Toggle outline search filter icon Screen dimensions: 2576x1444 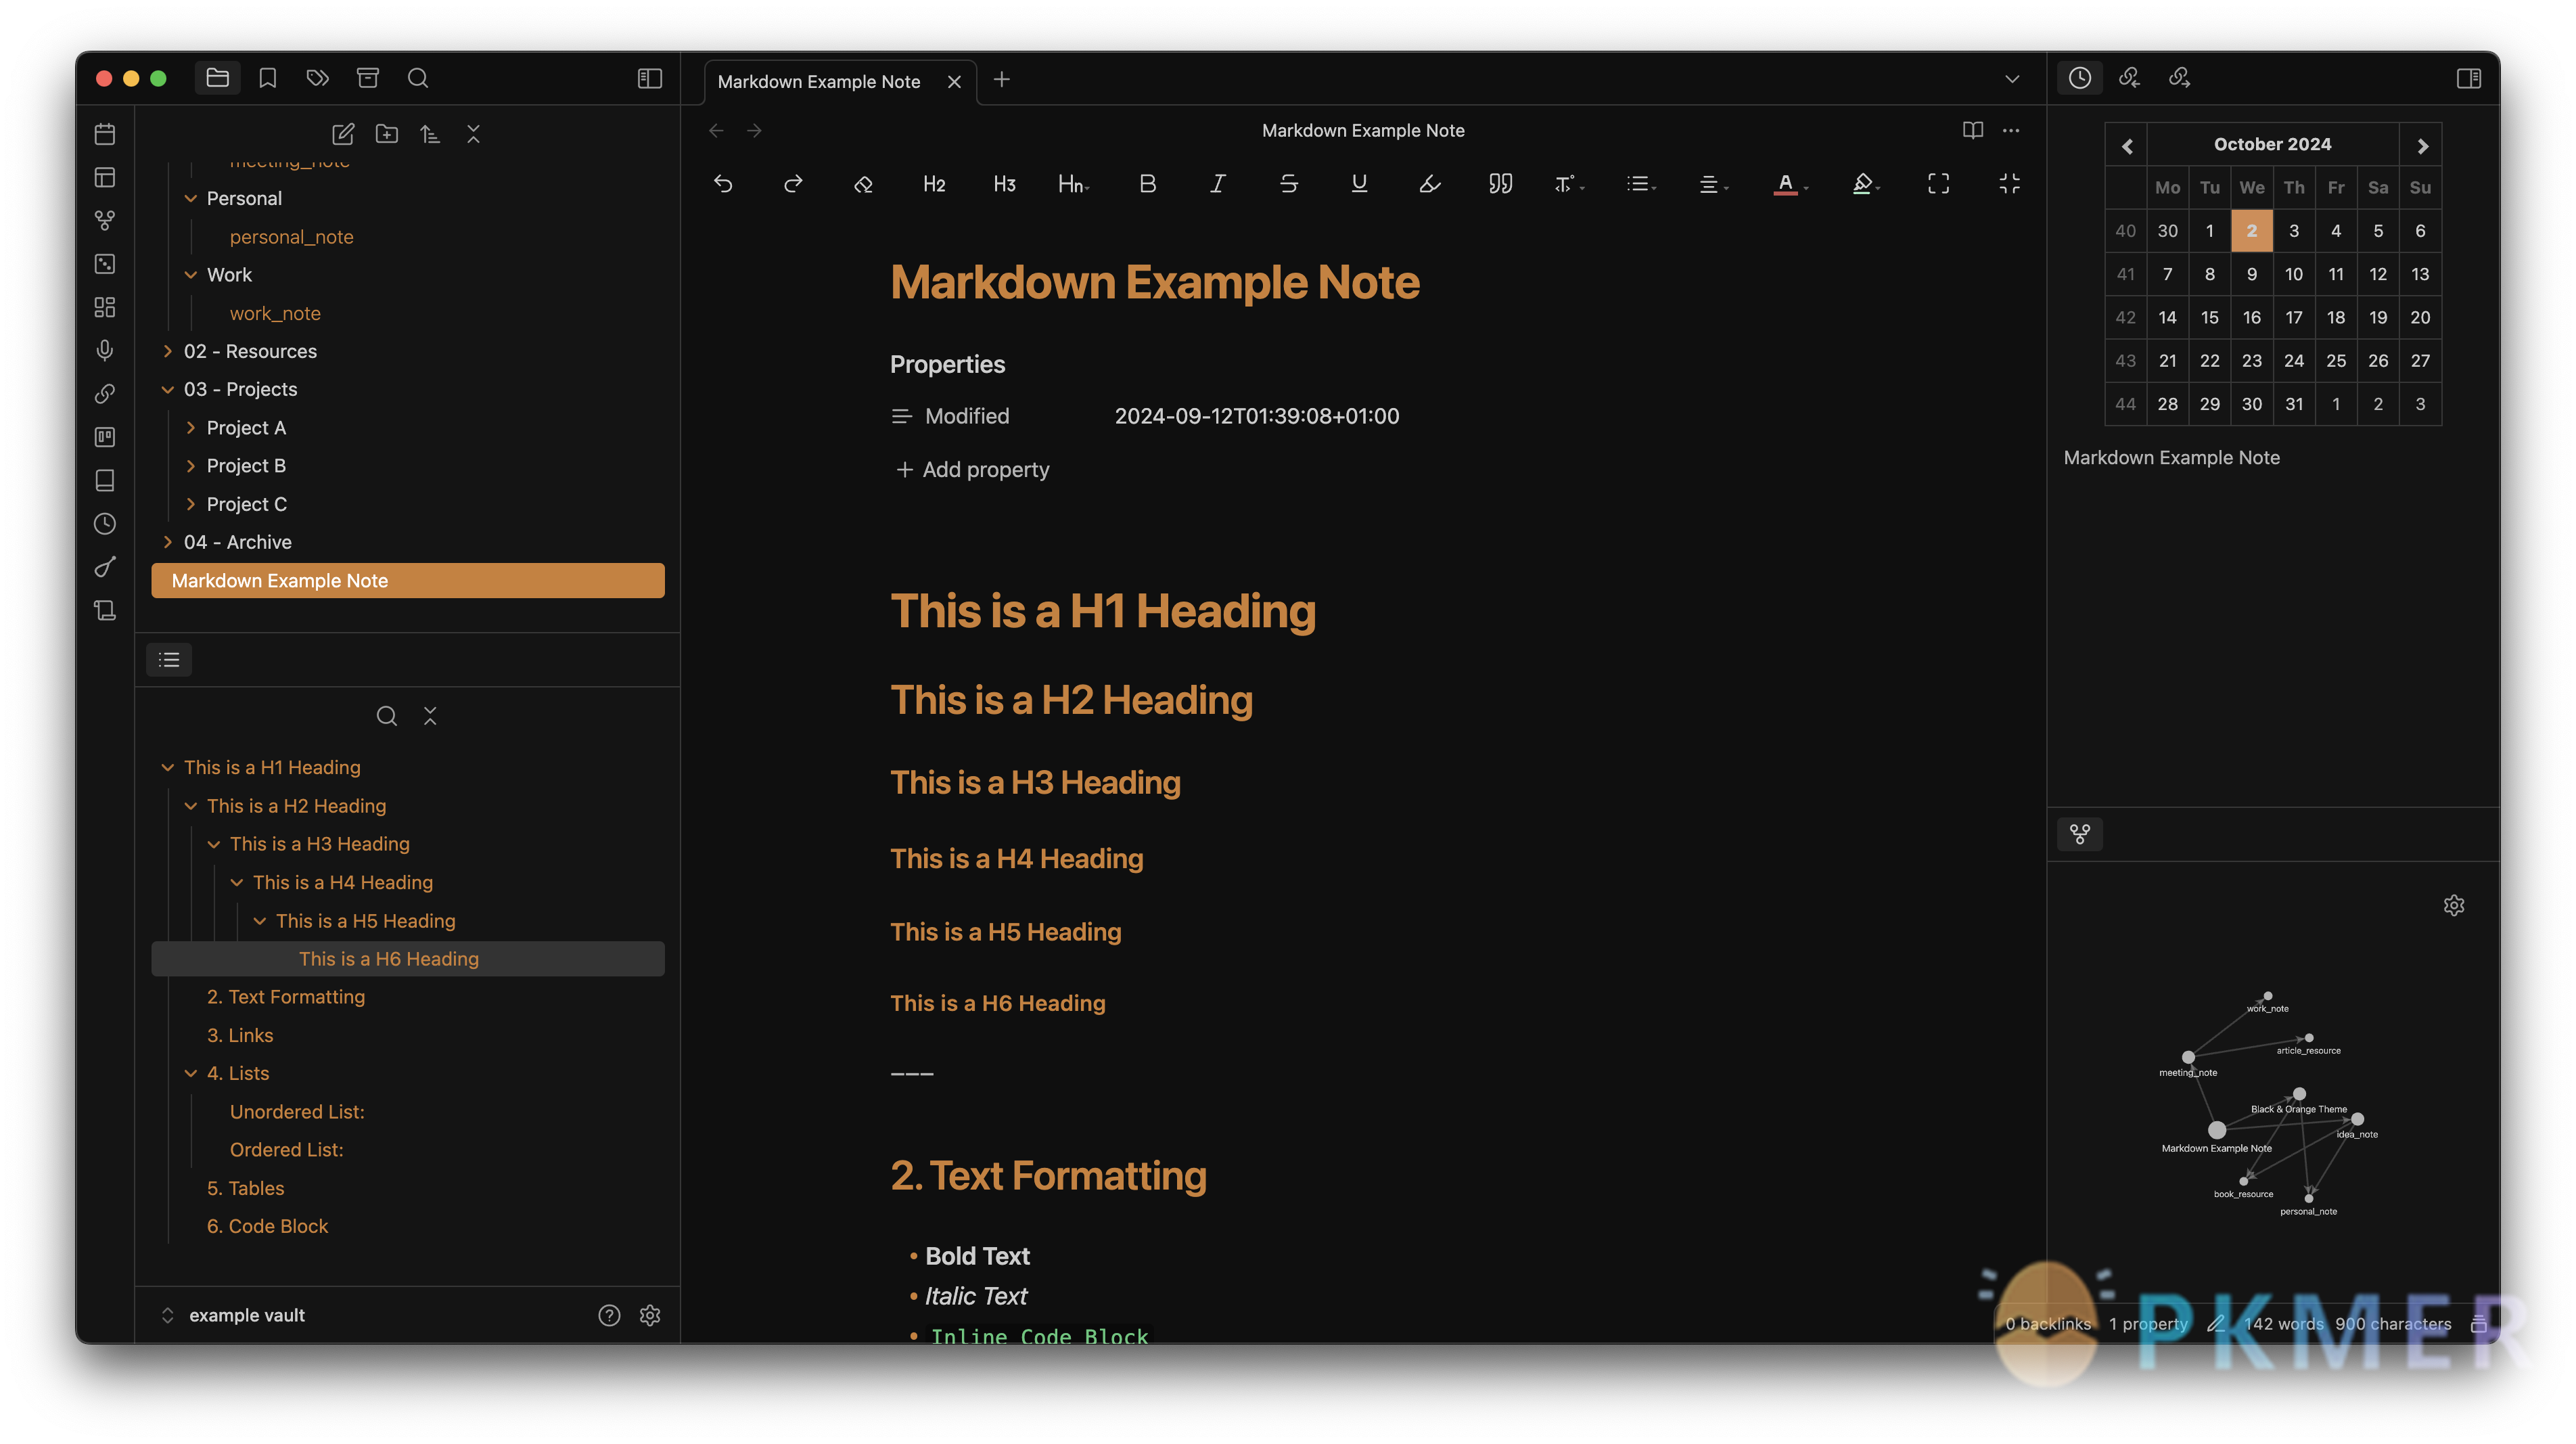pyautogui.click(x=386, y=716)
